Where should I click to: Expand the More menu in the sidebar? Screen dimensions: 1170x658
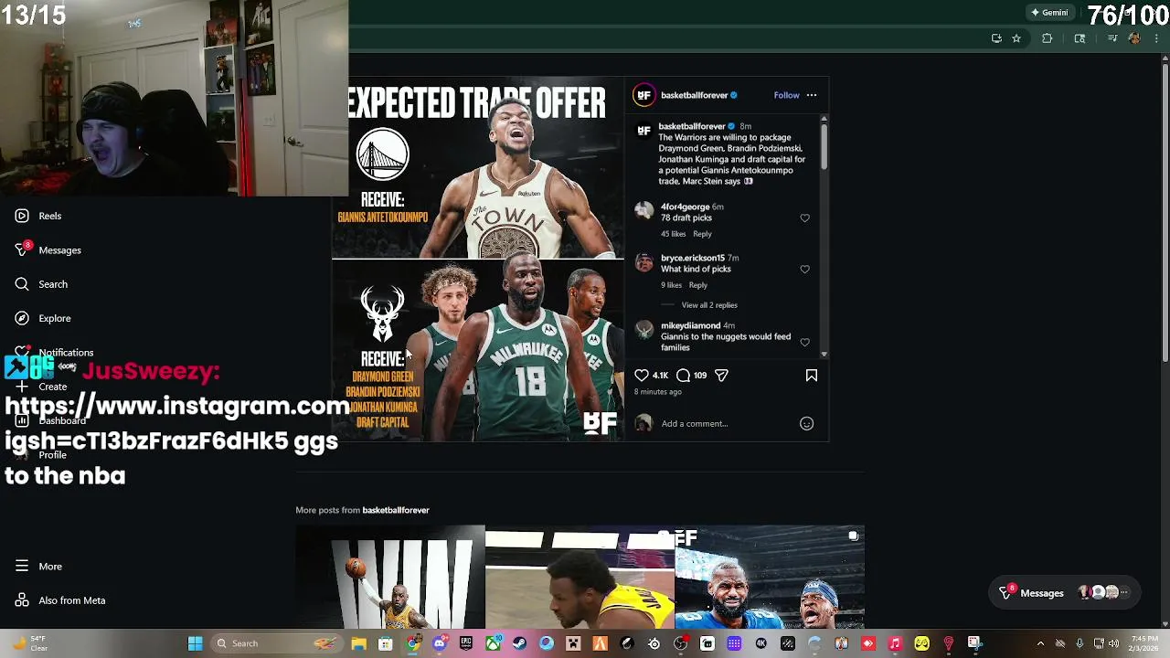[38, 567]
